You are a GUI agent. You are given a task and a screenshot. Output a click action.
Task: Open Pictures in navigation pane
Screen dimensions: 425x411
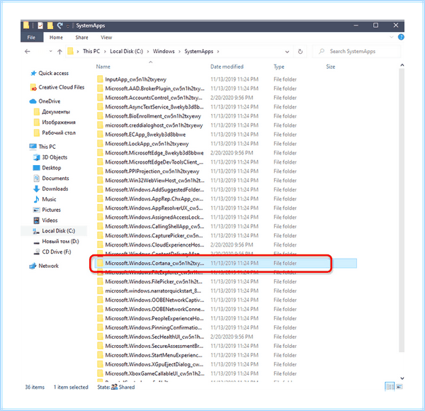click(x=47, y=210)
